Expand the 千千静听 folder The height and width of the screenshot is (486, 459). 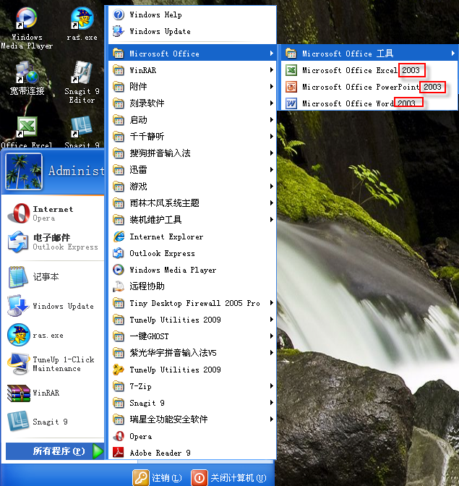(x=192, y=137)
